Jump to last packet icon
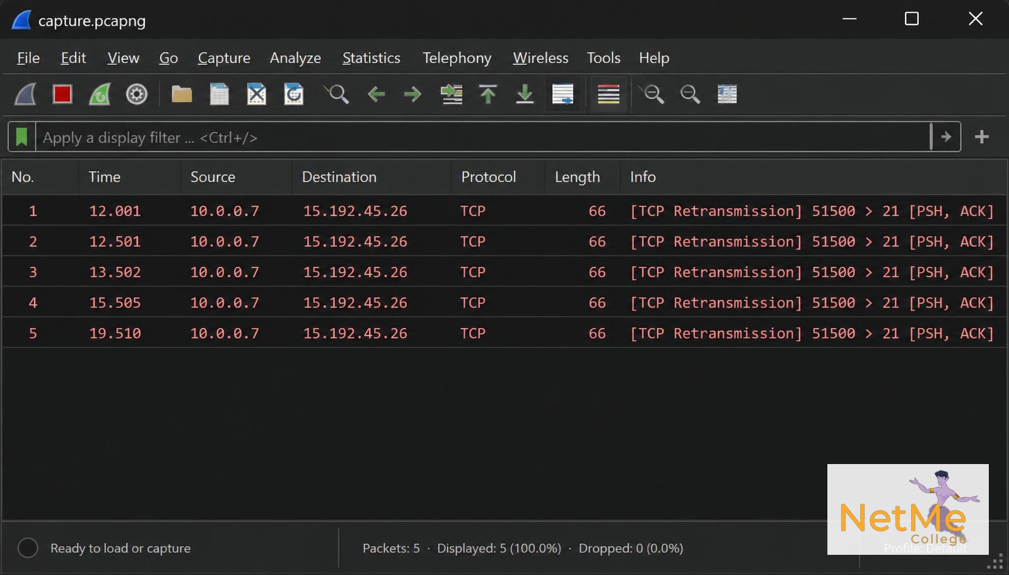The image size is (1009, 575). coord(525,95)
